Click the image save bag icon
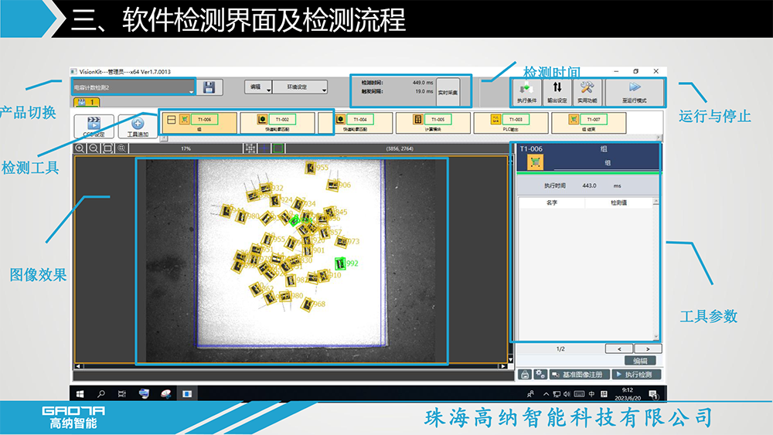Image resolution: width=773 pixels, height=435 pixels. pyautogui.click(x=525, y=375)
